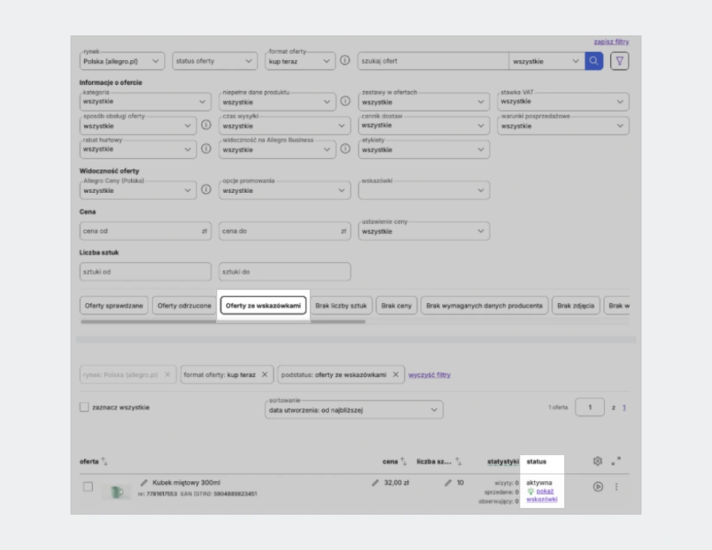The height and width of the screenshot is (550, 712).
Task: Select the Brak zdjęcia quick filter
Action: [x=576, y=306]
